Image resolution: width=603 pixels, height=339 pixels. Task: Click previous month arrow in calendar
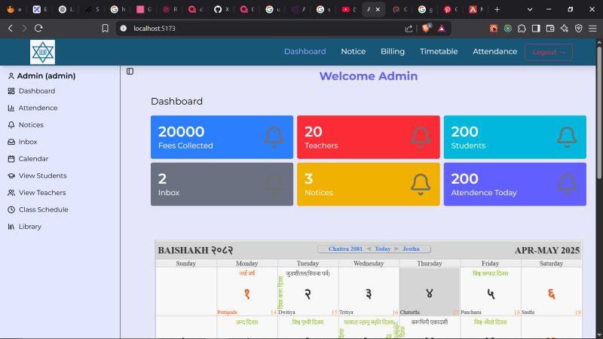[369, 249]
